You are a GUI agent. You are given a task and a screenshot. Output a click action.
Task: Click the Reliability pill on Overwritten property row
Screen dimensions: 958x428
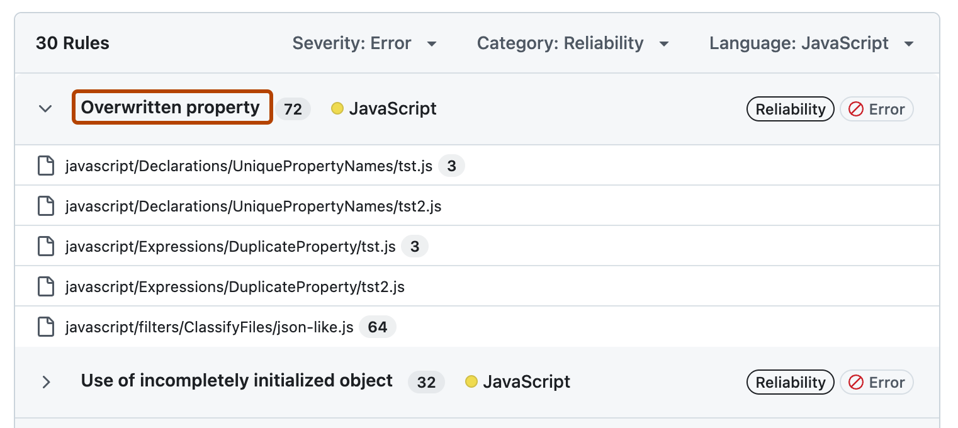coord(790,109)
